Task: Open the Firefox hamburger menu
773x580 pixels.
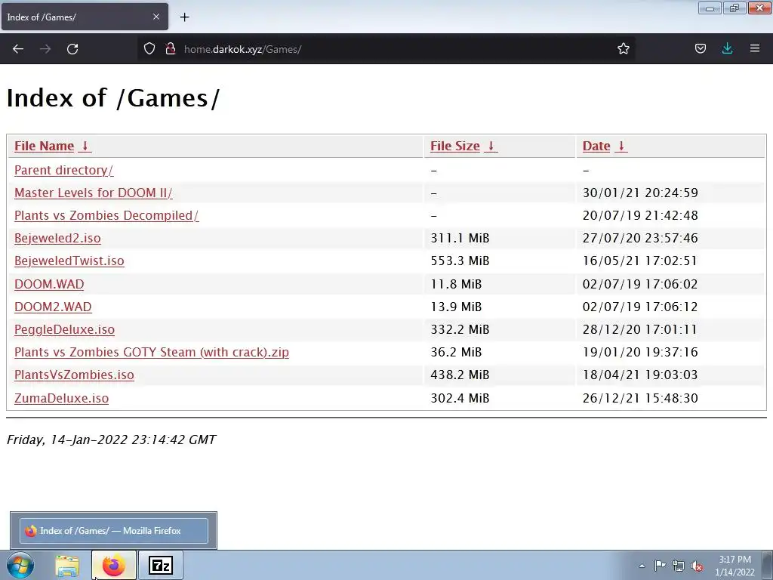Action: point(755,48)
